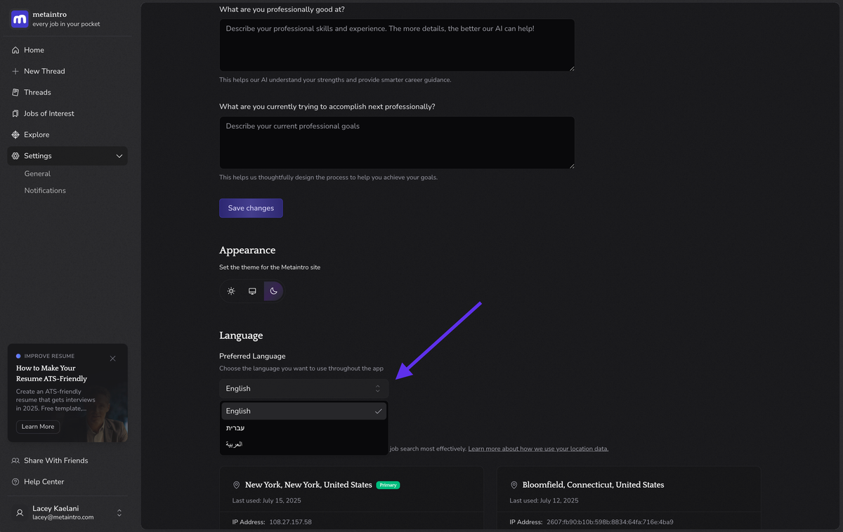Select the system theme option
This screenshot has width=843, height=532.
coord(252,291)
